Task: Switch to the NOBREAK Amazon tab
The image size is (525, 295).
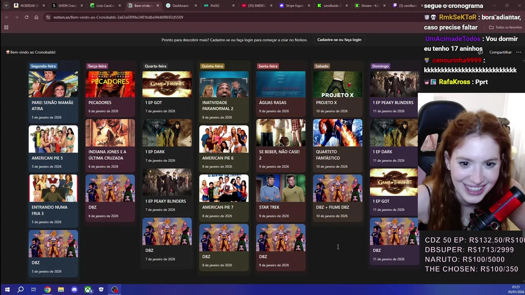Action: (29, 6)
